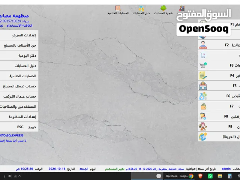Screen dimensions: 240x180
Task: Click the day name الجمعة in status bar
Action: pos(84,169)
